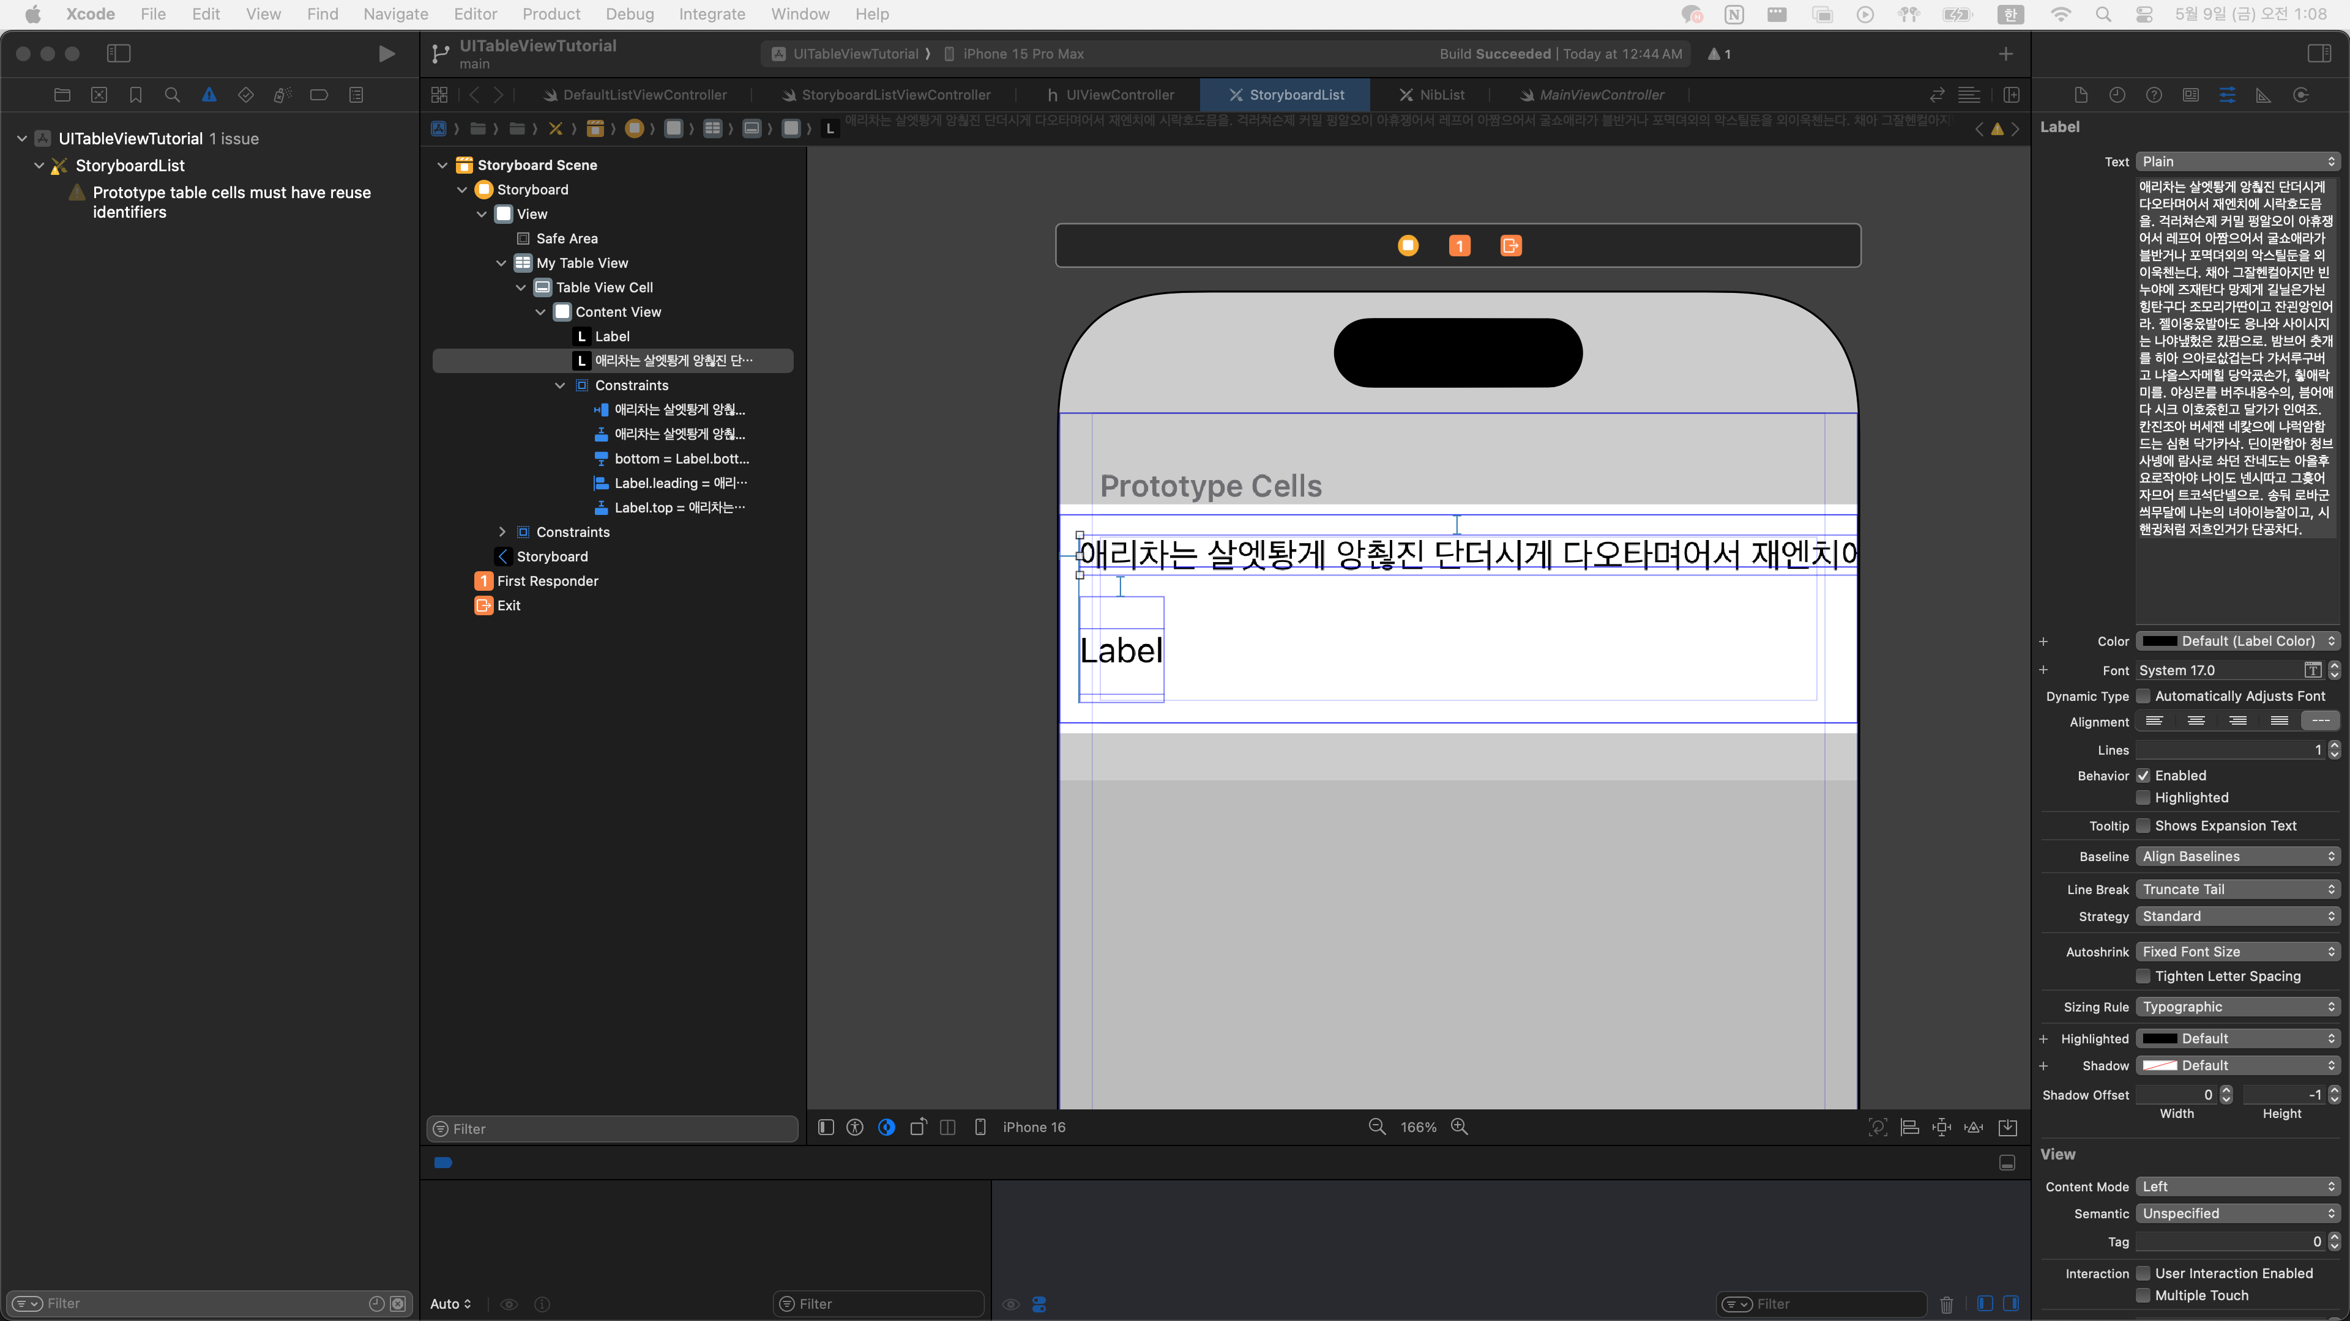Click the document outline Filter field
2350x1321 pixels.
tap(612, 1128)
